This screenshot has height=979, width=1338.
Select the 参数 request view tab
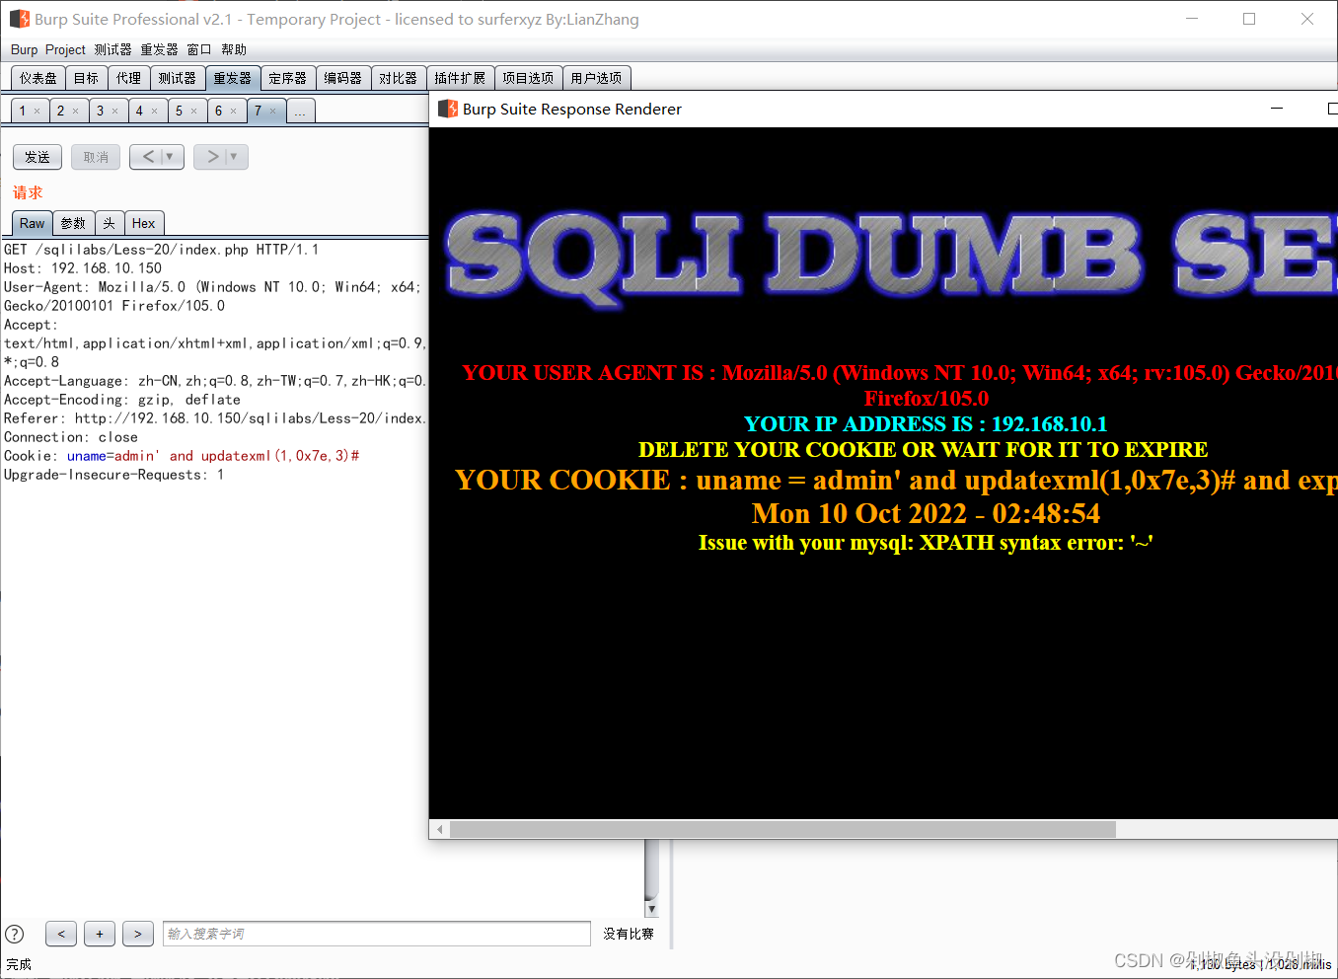73,223
